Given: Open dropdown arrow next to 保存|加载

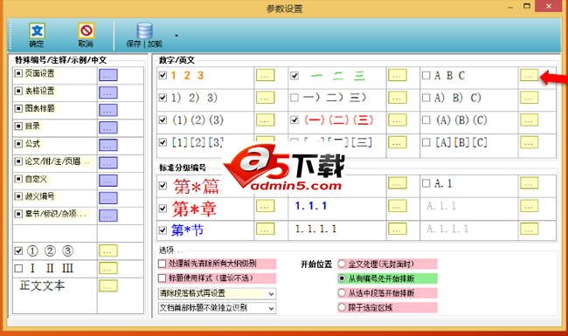Looking at the screenshot, I should (177, 36).
